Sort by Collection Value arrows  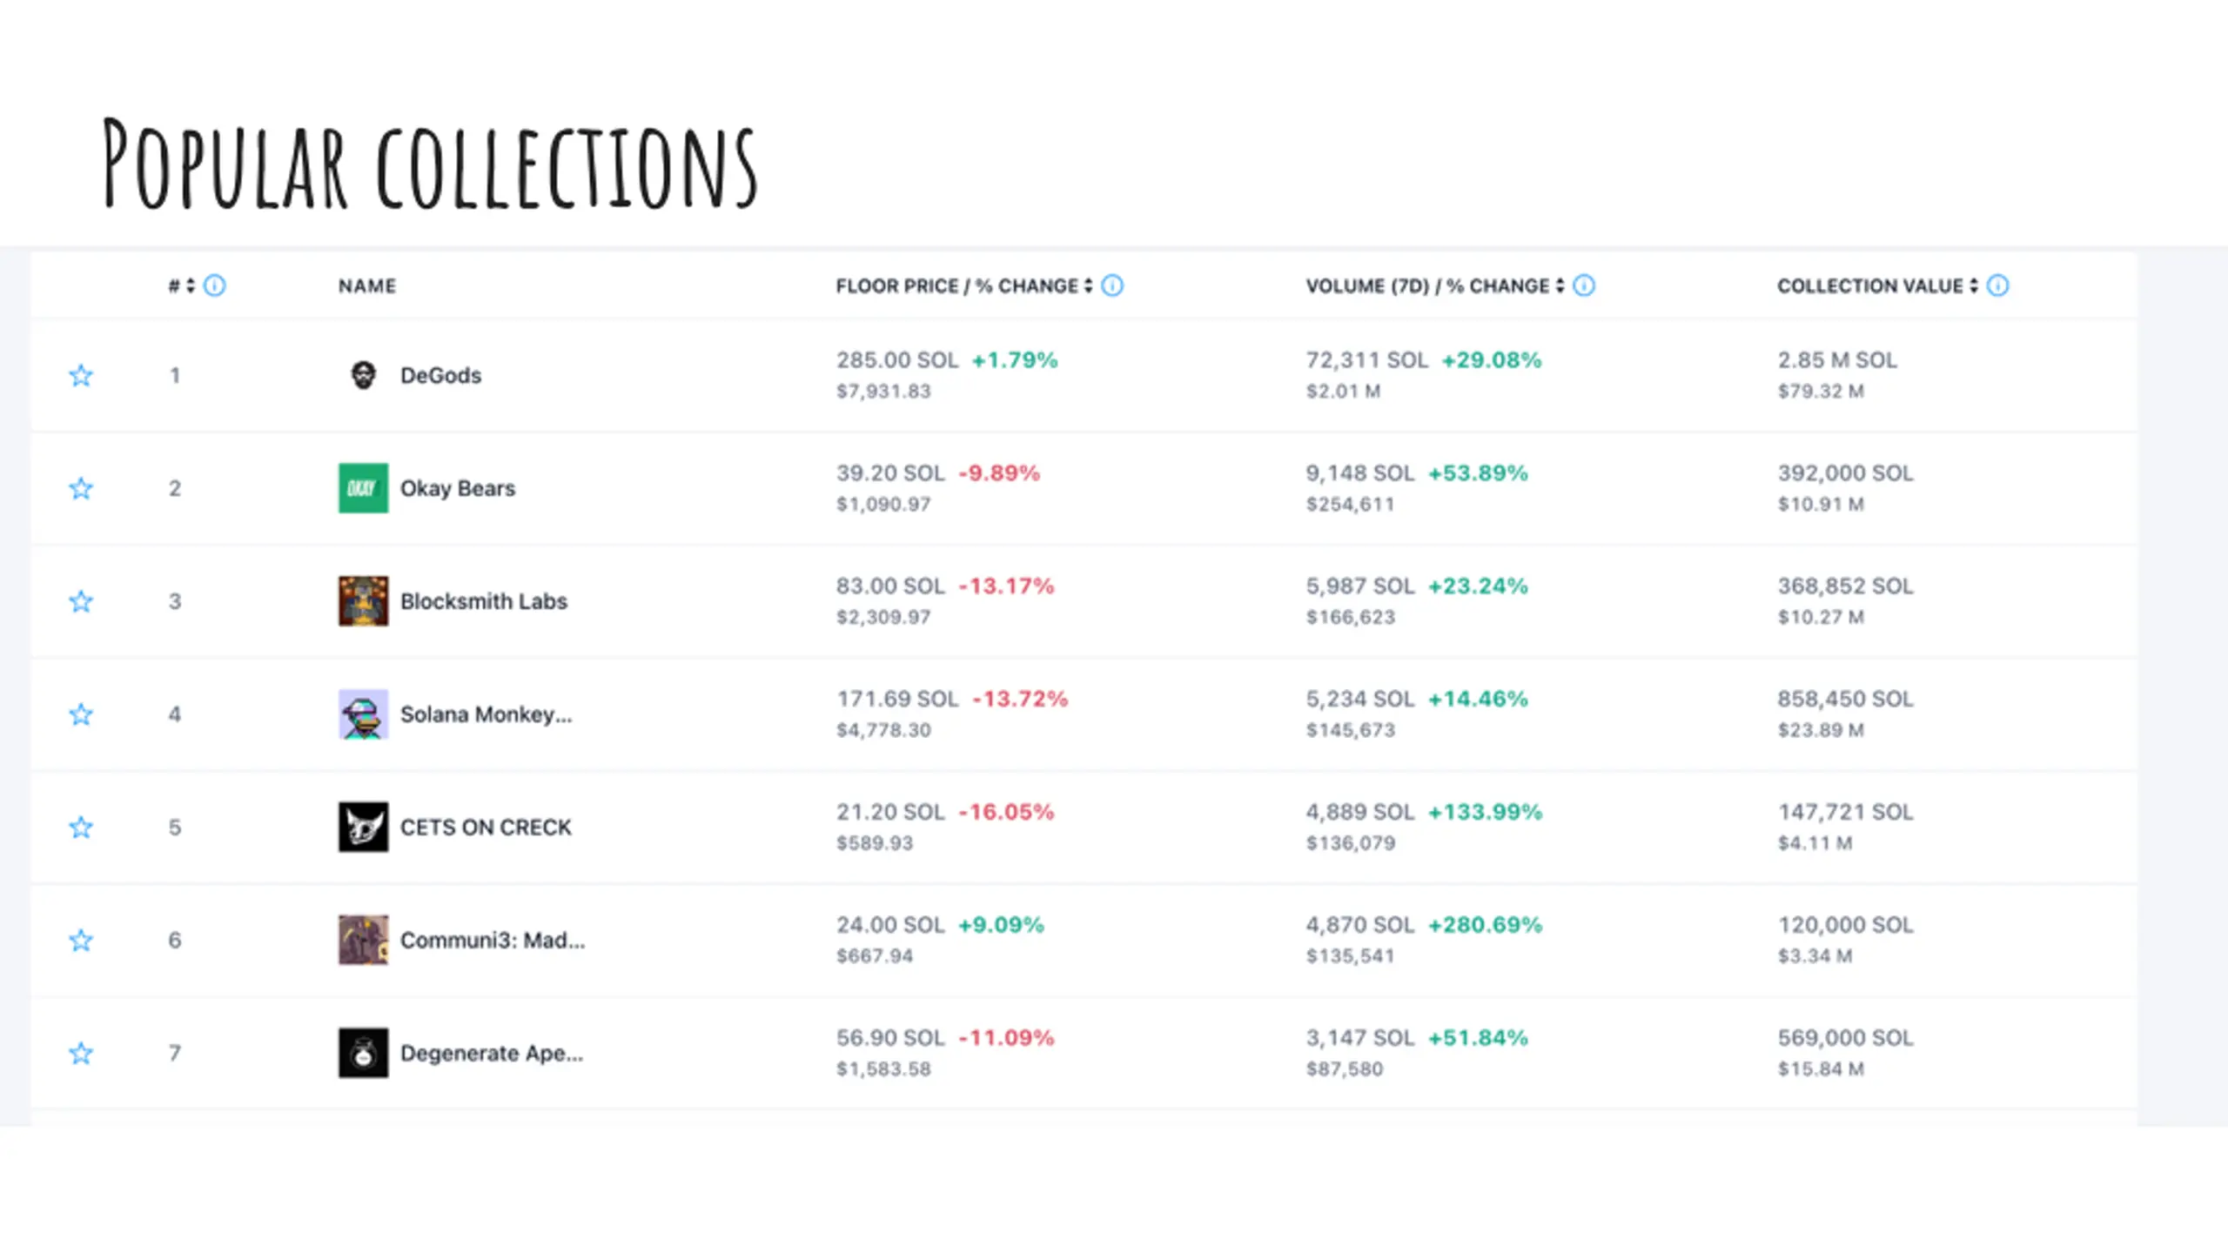[1974, 285]
